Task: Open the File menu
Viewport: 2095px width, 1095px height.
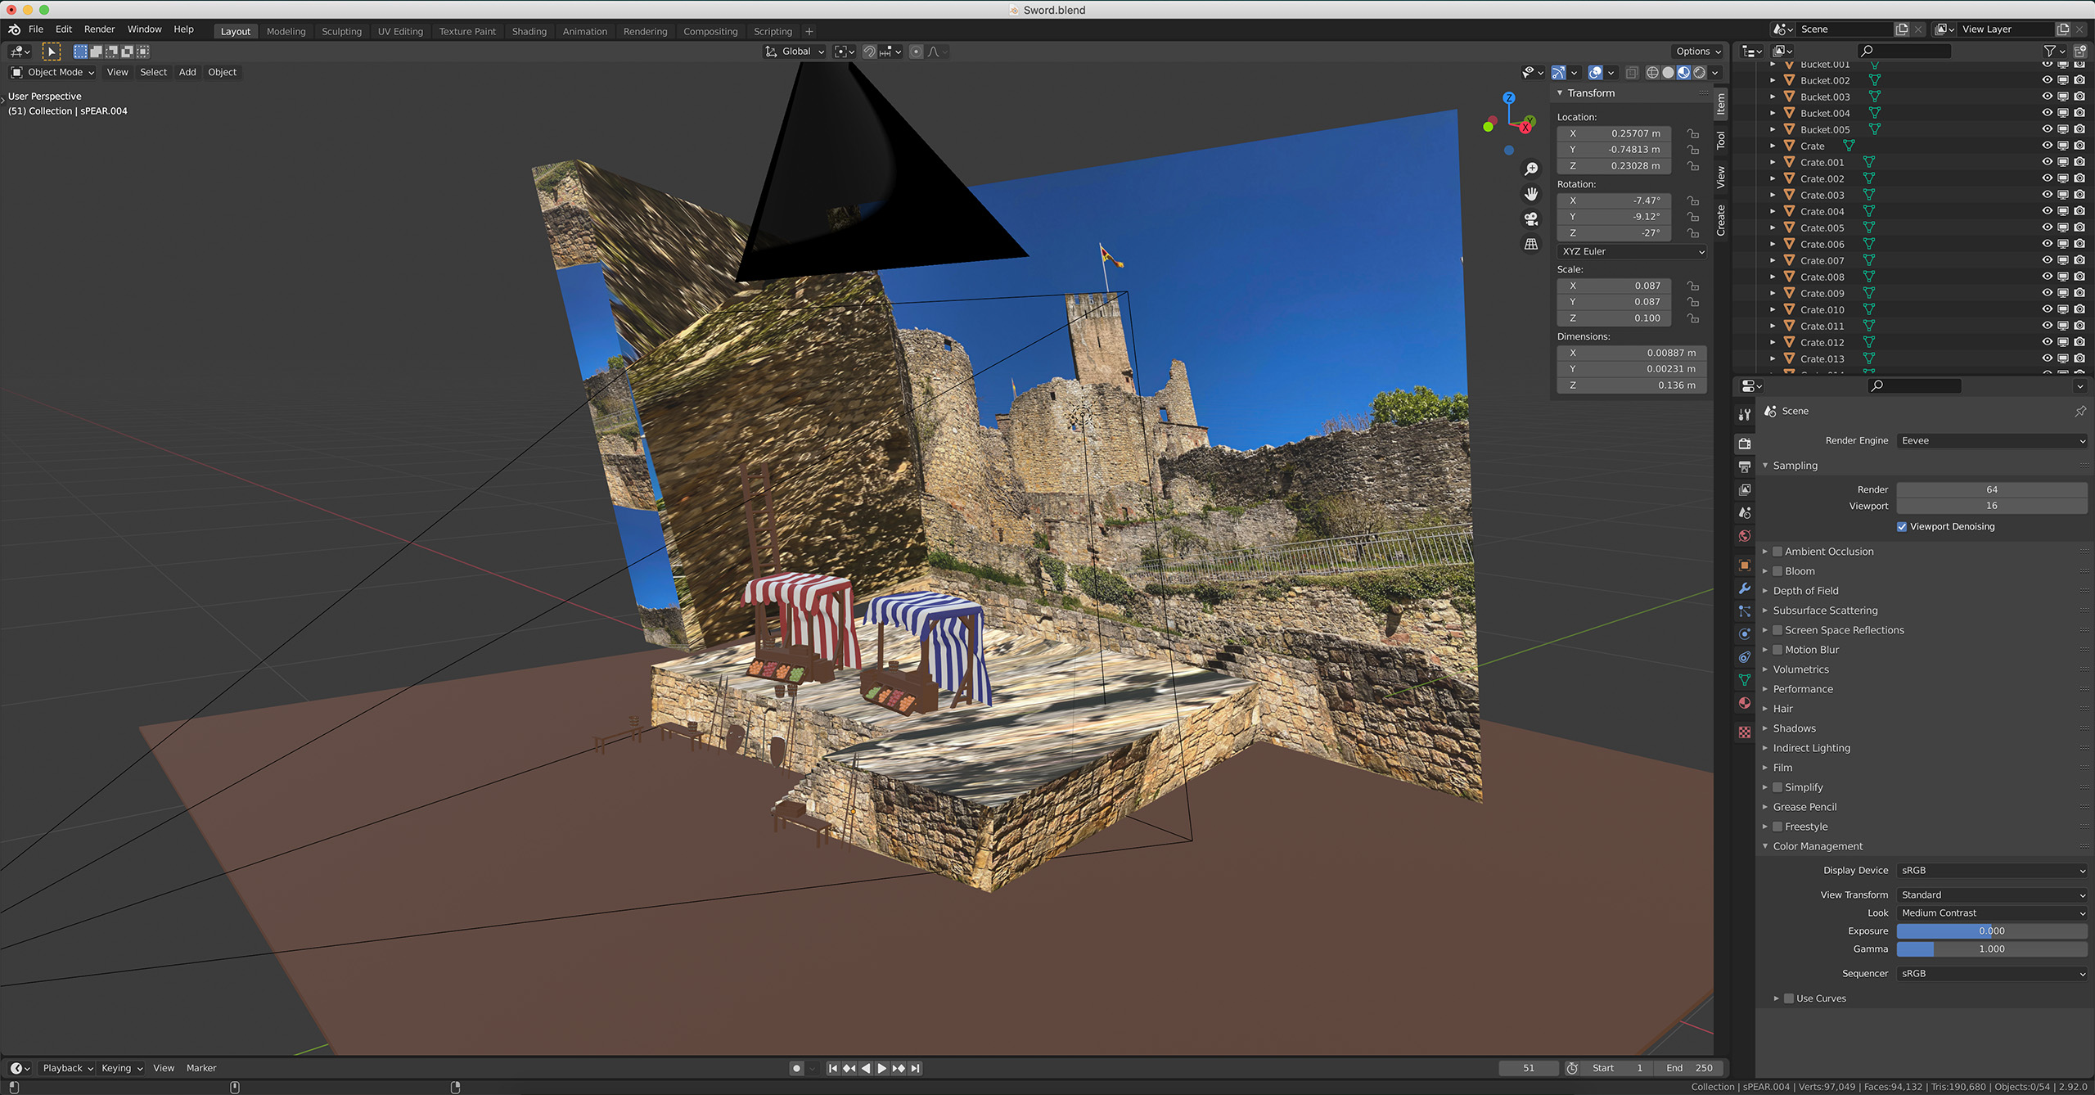Action: coord(36,29)
